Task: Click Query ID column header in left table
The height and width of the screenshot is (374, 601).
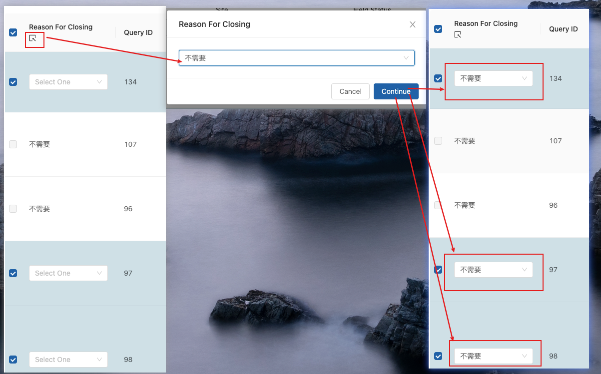Action: (x=138, y=32)
